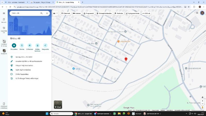
Task: Click the Küldés telefonra icon
Action: (x=37, y=46)
